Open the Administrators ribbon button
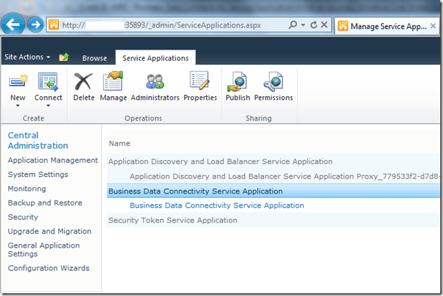The width and height of the screenshot is (443, 296). pyautogui.click(x=155, y=83)
